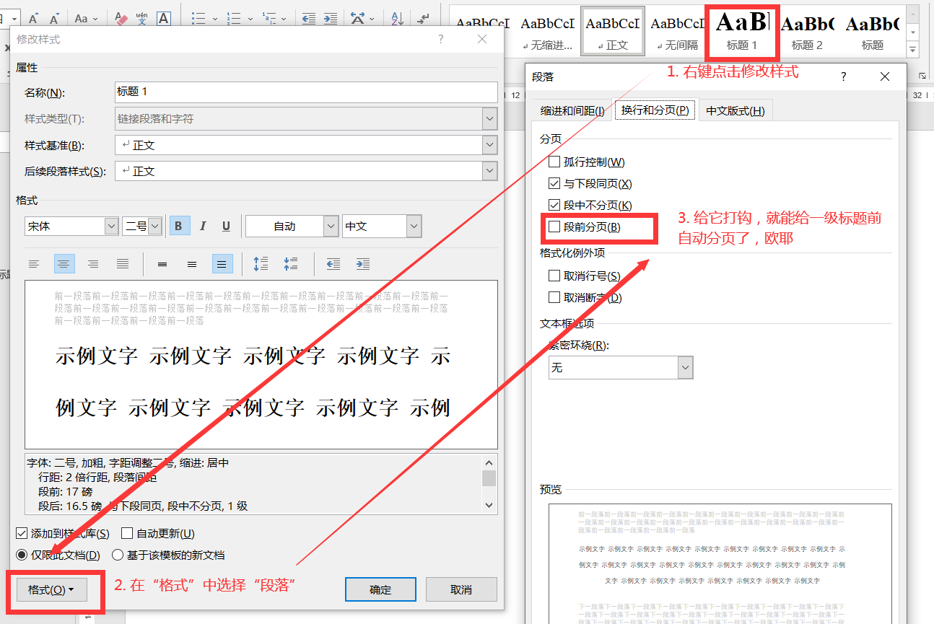The width and height of the screenshot is (934, 624).
Task: Select 标题 1 style in gallery
Action: (x=743, y=31)
